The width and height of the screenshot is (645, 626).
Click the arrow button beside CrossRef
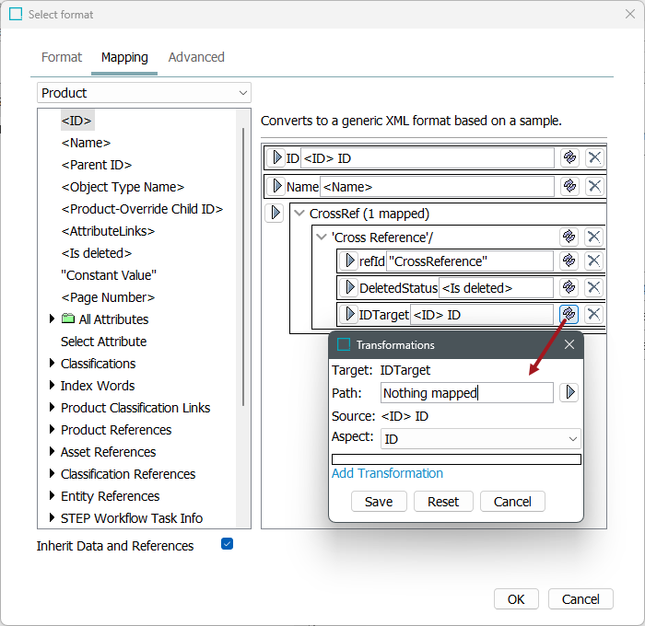(x=275, y=214)
